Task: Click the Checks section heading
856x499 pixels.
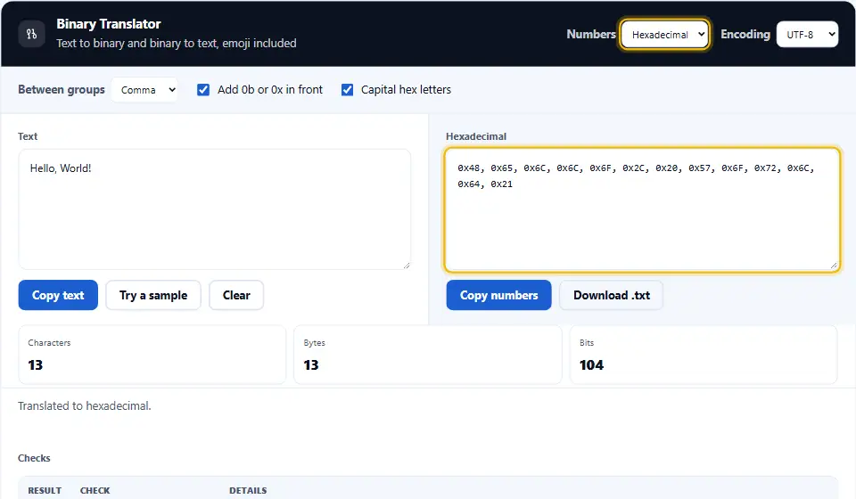Action: click(34, 458)
